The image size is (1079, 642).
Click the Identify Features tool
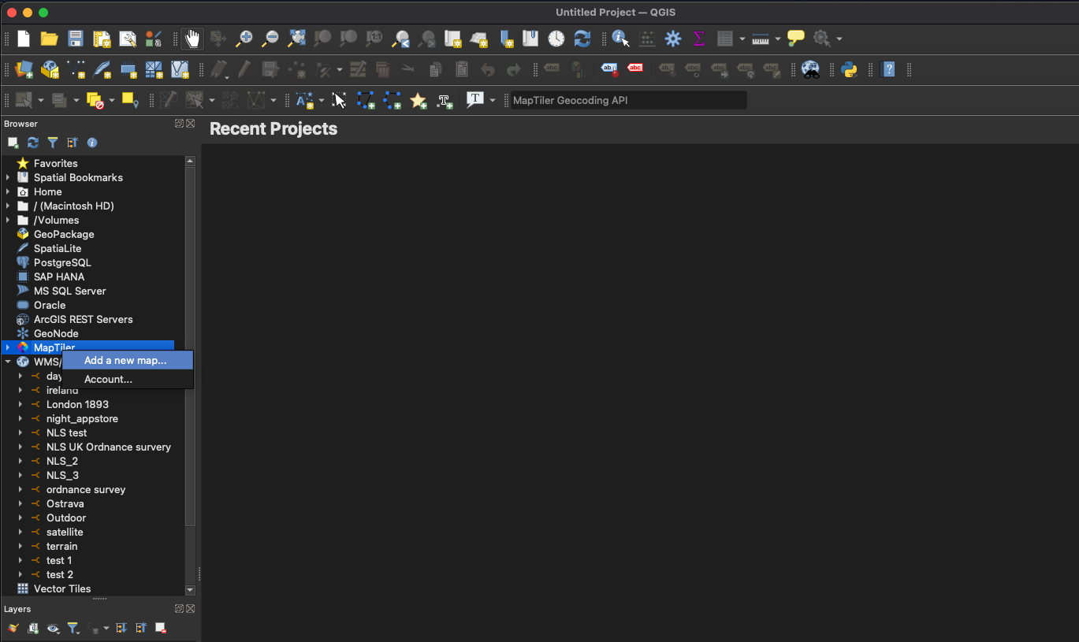[x=620, y=39]
